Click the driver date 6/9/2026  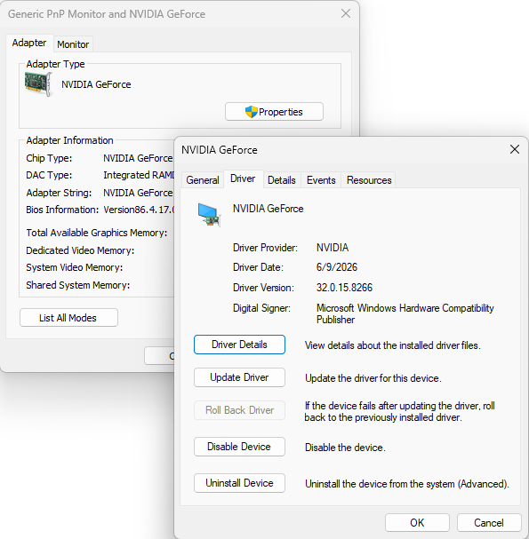[x=337, y=267]
